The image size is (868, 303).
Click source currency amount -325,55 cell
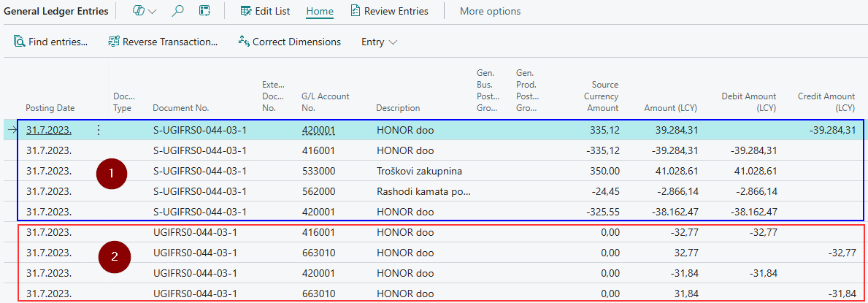(x=602, y=212)
